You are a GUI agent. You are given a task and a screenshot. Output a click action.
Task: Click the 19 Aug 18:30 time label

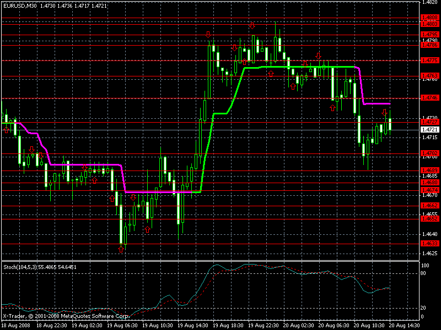pyautogui.click(x=228, y=326)
